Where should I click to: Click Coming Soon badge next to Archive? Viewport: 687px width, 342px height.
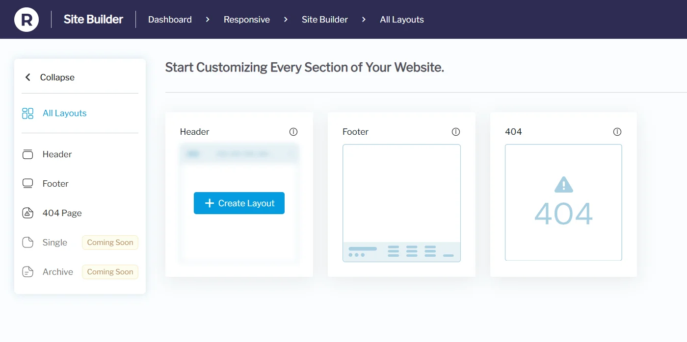[110, 272]
